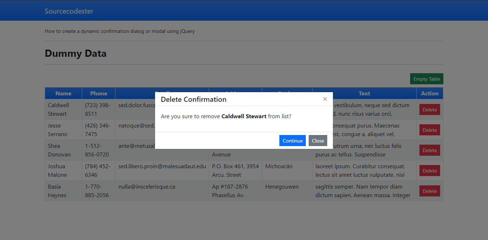The image size is (488, 240).
Task: Click the jQuery confirmation dialog breadcrumb text
Action: pos(119,31)
